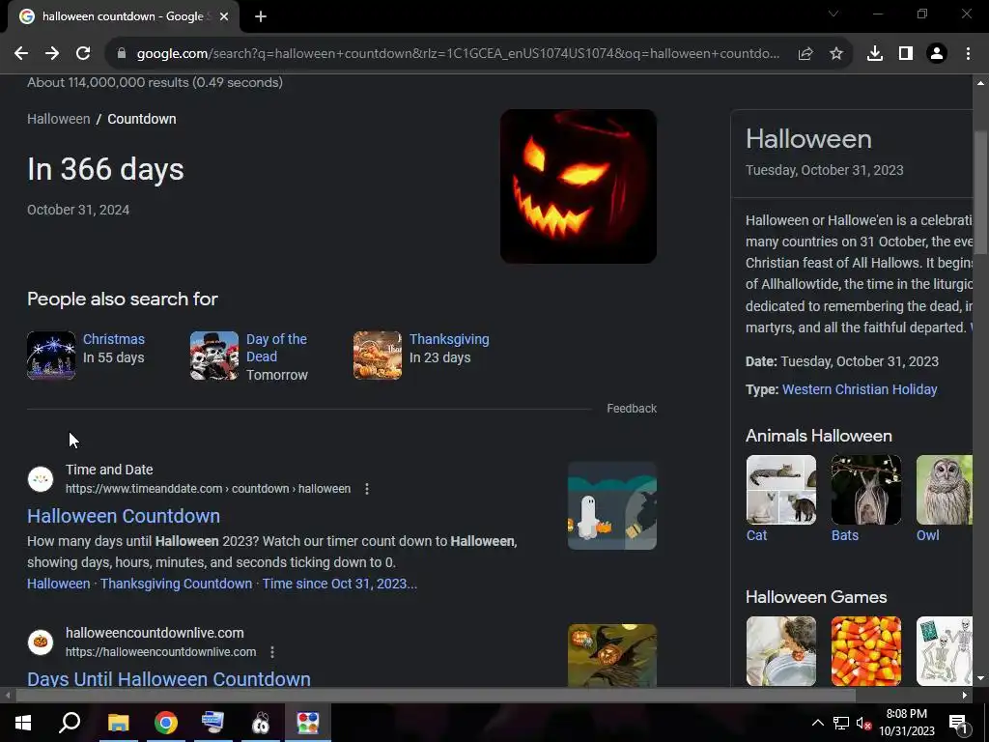Open clock showing 8:08 PM
The height and width of the screenshot is (742, 989).
point(906,723)
